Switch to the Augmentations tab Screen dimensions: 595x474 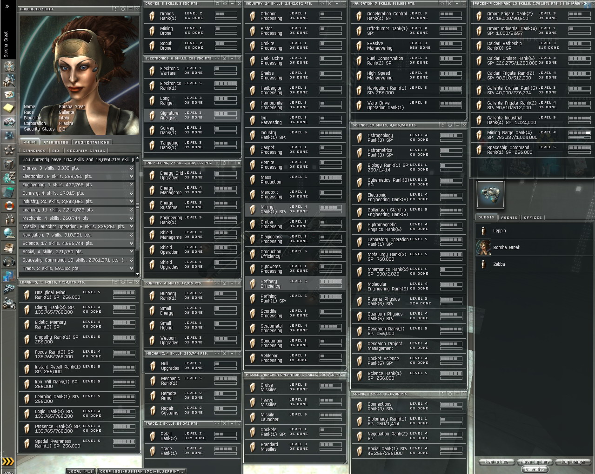92,142
